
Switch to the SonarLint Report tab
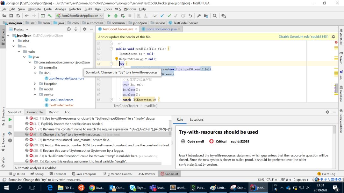coord(54,112)
